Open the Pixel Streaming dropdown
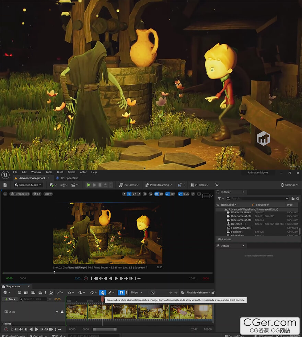Viewport: 302px width, 337px height. [159, 185]
